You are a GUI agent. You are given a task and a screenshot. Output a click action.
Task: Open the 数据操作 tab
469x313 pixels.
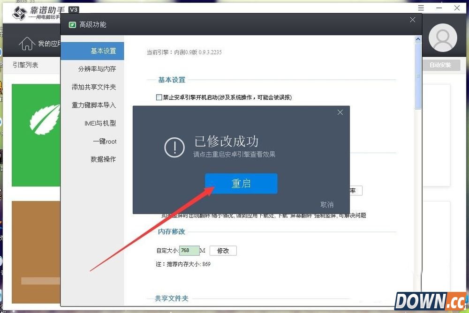[x=103, y=159]
